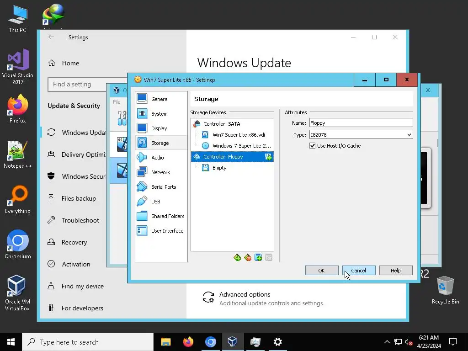Select Controller: Floppy row
Viewport: 468px width, 351px height.
232,157
